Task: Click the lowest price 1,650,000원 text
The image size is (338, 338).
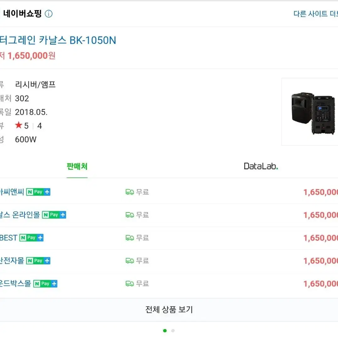Action: point(31,56)
